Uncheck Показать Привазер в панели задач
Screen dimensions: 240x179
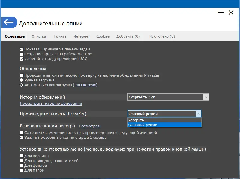(x=21, y=49)
